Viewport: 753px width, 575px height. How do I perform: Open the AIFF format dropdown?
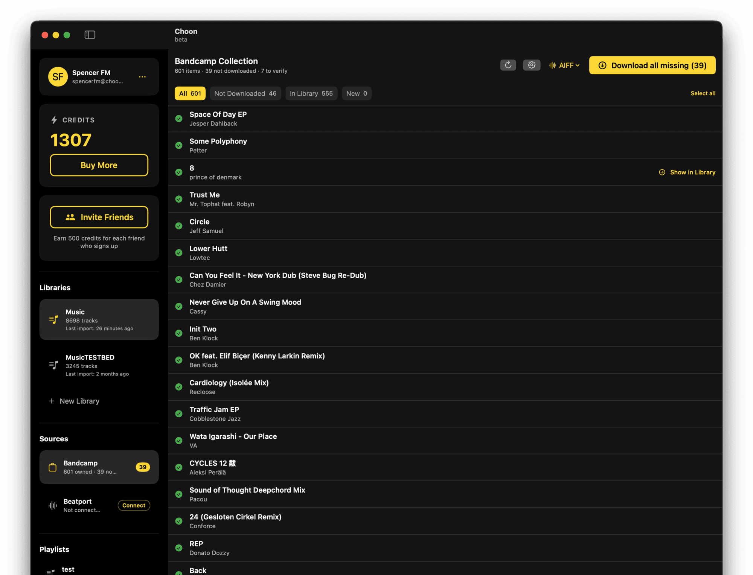pyautogui.click(x=564, y=66)
